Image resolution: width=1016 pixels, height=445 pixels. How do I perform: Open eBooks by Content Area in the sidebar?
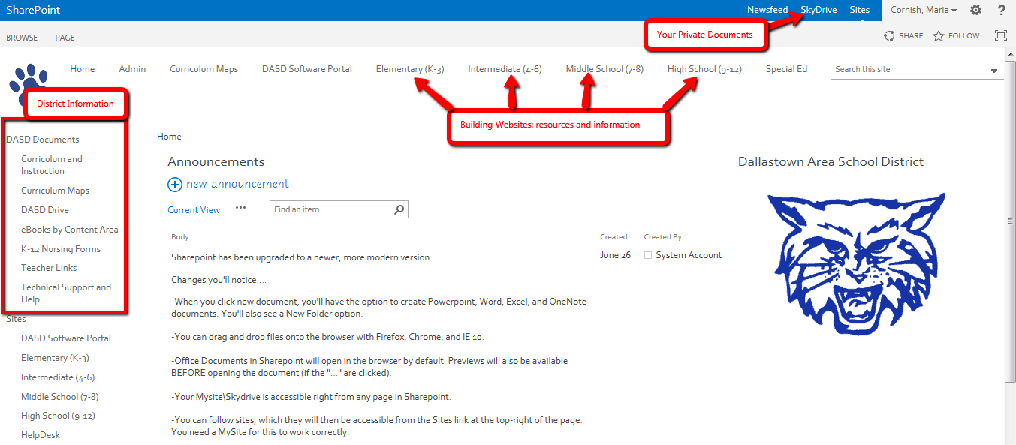(70, 230)
